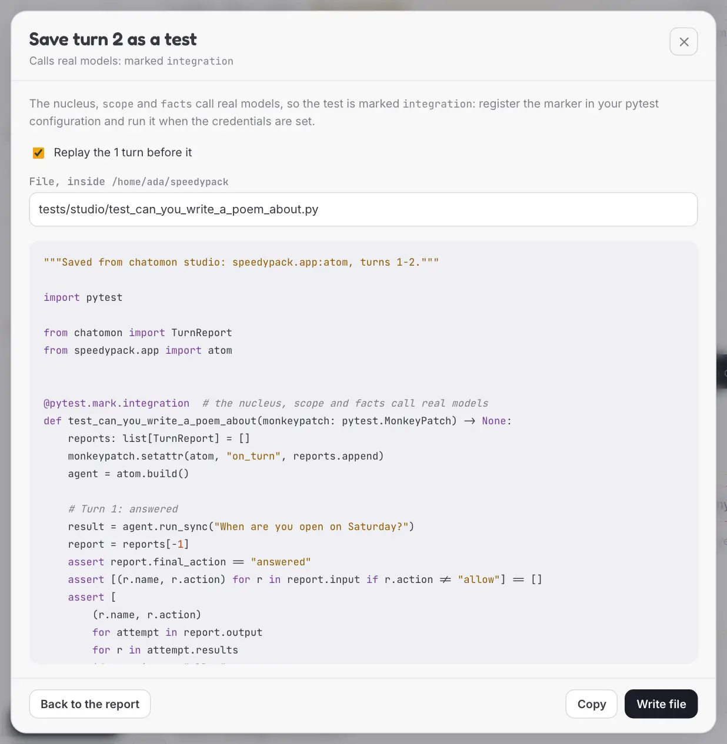
Task: Click the 'def test_can_you_write_a_poem_about' line
Action: pyautogui.click(x=278, y=421)
